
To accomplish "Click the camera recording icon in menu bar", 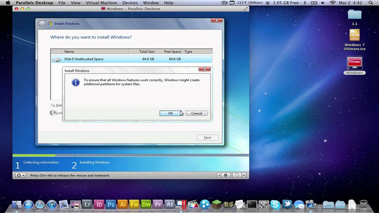I will pyautogui.click(x=224, y=3).
